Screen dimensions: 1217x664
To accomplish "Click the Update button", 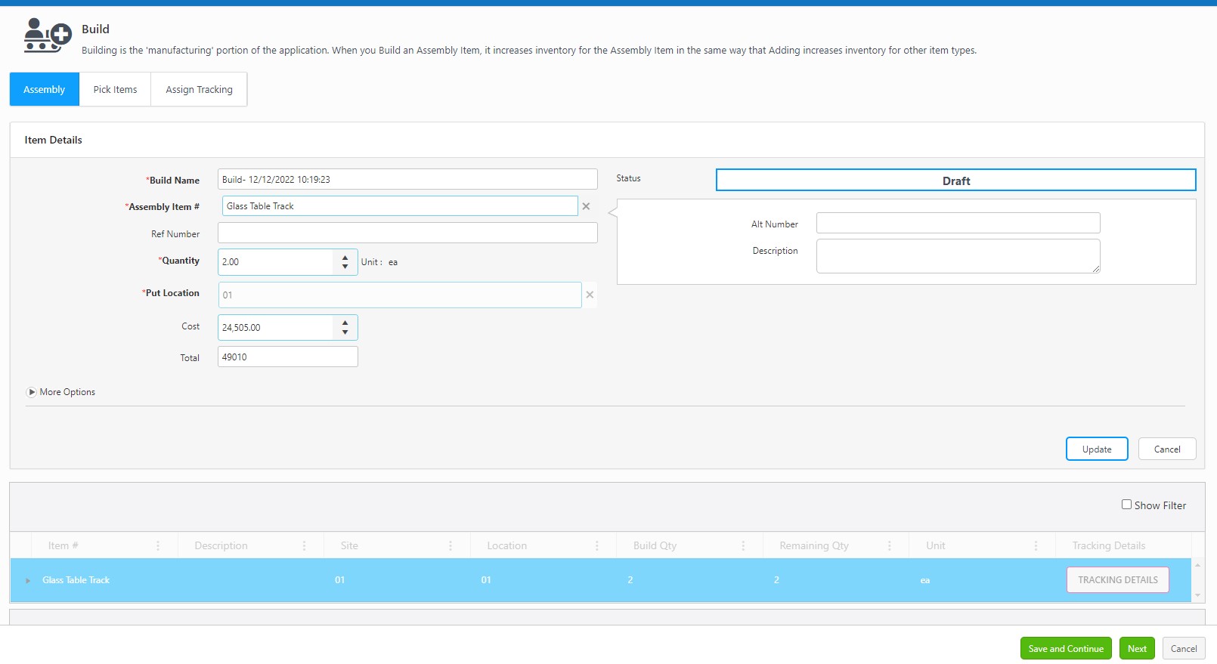I will pos(1096,449).
